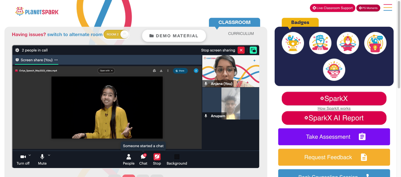The width and height of the screenshot is (401, 177).
Task: Open call settings gear icon
Action: [x=17, y=50]
